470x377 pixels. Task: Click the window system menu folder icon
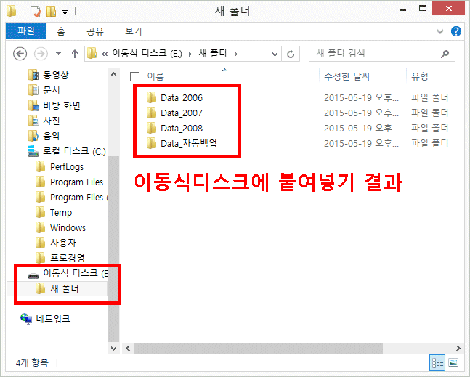click(12, 11)
